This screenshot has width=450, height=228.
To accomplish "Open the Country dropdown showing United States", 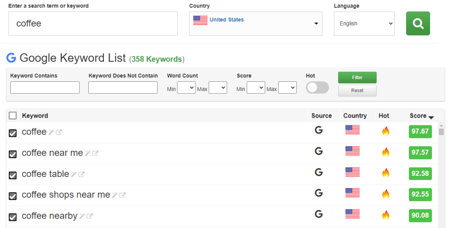I will pyautogui.click(x=255, y=24).
